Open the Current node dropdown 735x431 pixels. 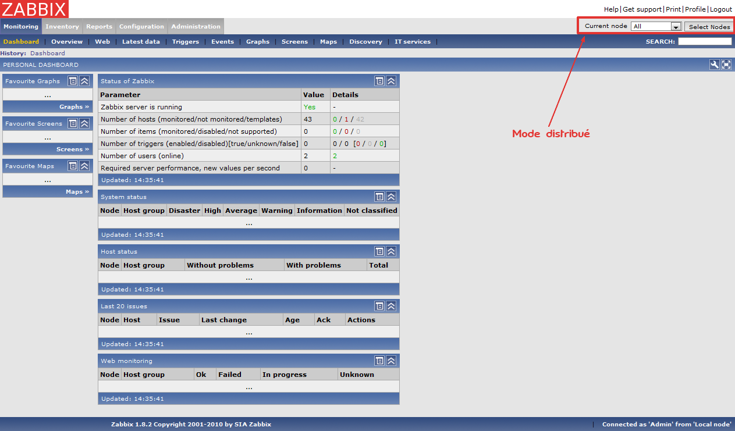[x=656, y=26]
